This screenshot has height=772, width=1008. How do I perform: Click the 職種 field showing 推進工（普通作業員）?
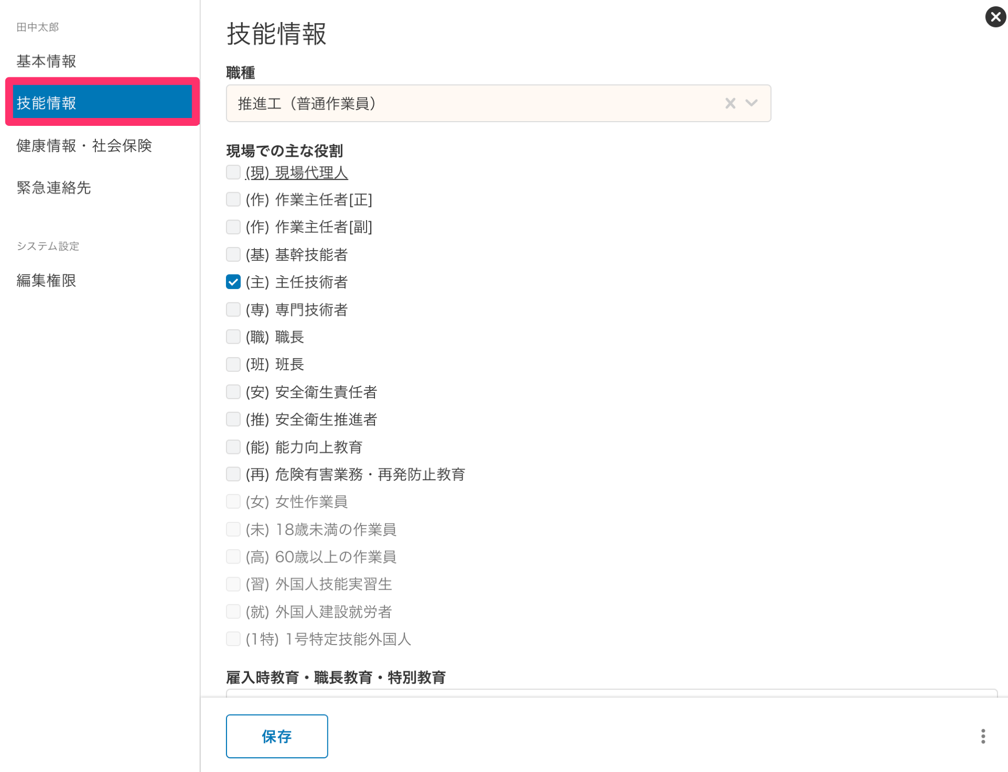tap(498, 103)
